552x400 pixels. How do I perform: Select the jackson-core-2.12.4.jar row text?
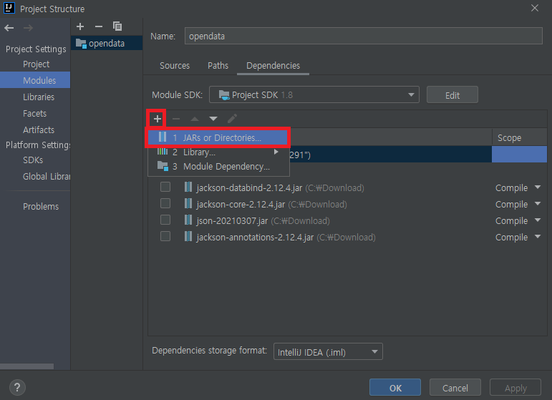241,205
